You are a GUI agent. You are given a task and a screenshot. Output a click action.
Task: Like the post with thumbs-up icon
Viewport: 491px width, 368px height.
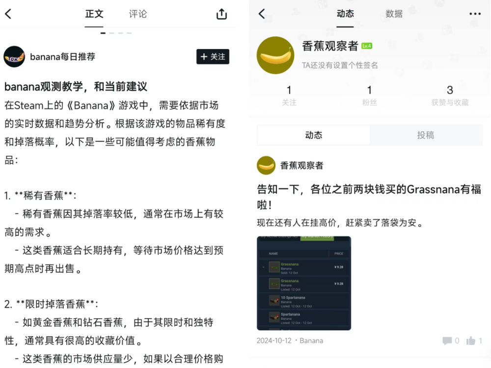pyautogui.click(x=471, y=341)
